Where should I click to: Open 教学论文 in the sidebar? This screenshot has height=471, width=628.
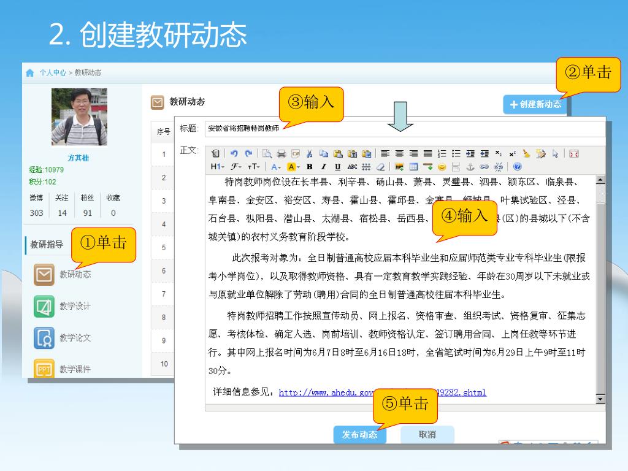(x=63, y=338)
